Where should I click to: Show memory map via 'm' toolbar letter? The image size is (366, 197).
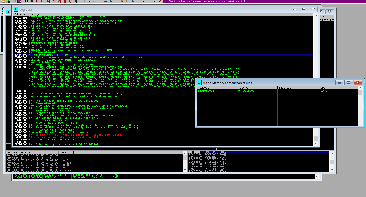click(95, 1)
